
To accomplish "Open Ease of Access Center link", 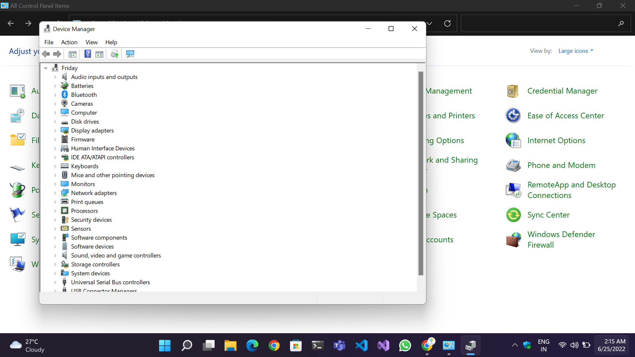I will pyautogui.click(x=566, y=116).
